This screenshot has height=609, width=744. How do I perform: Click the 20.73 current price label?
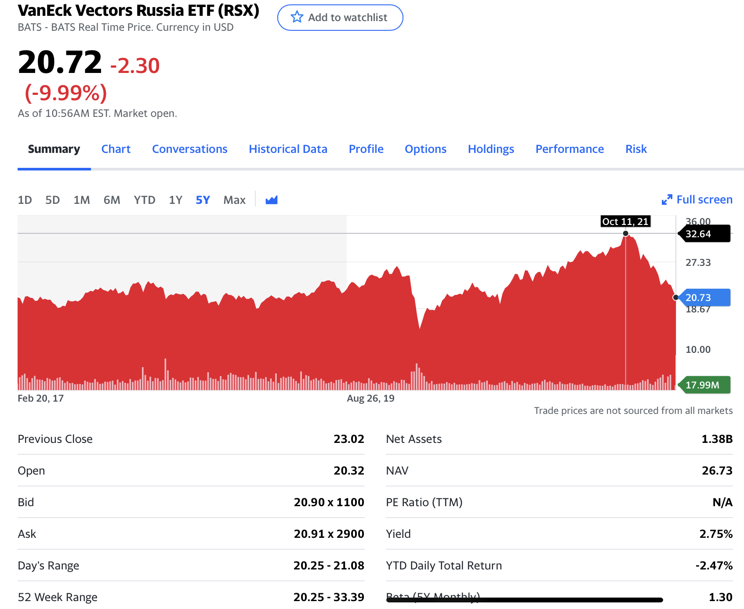click(x=704, y=297)
